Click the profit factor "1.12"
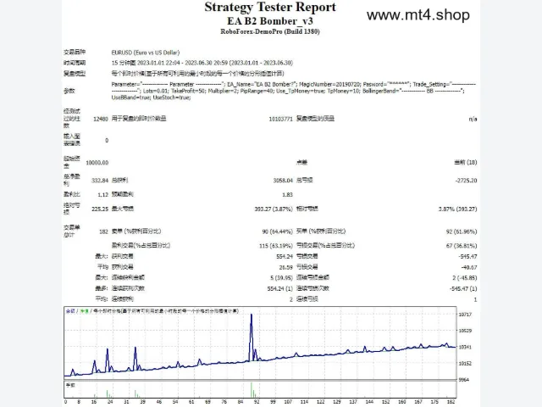The height and width of the screenshot is (407, 542). 103,194
